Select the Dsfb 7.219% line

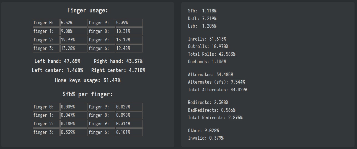202,18
